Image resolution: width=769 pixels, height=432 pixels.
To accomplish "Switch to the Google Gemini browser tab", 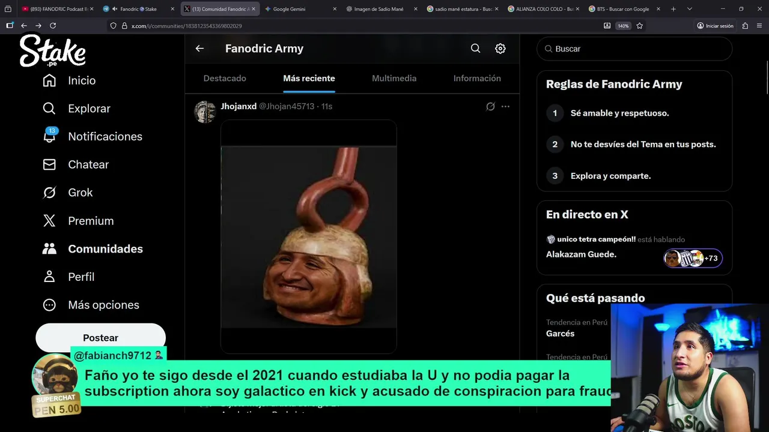I will [x=300, y=9].
